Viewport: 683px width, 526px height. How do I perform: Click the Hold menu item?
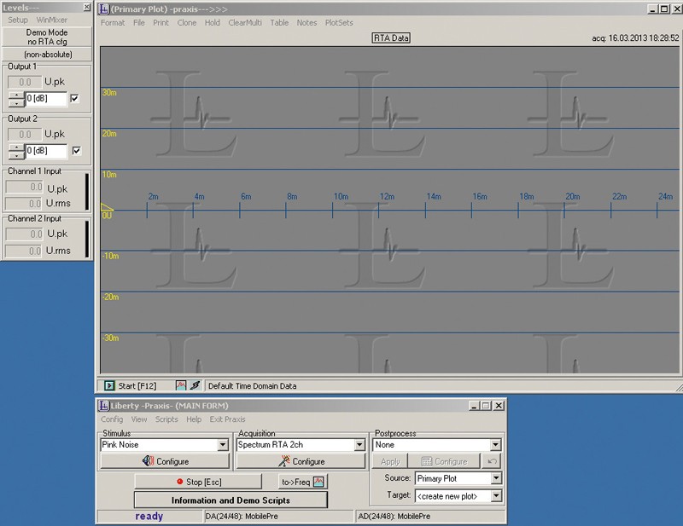(x=213, y=23)
